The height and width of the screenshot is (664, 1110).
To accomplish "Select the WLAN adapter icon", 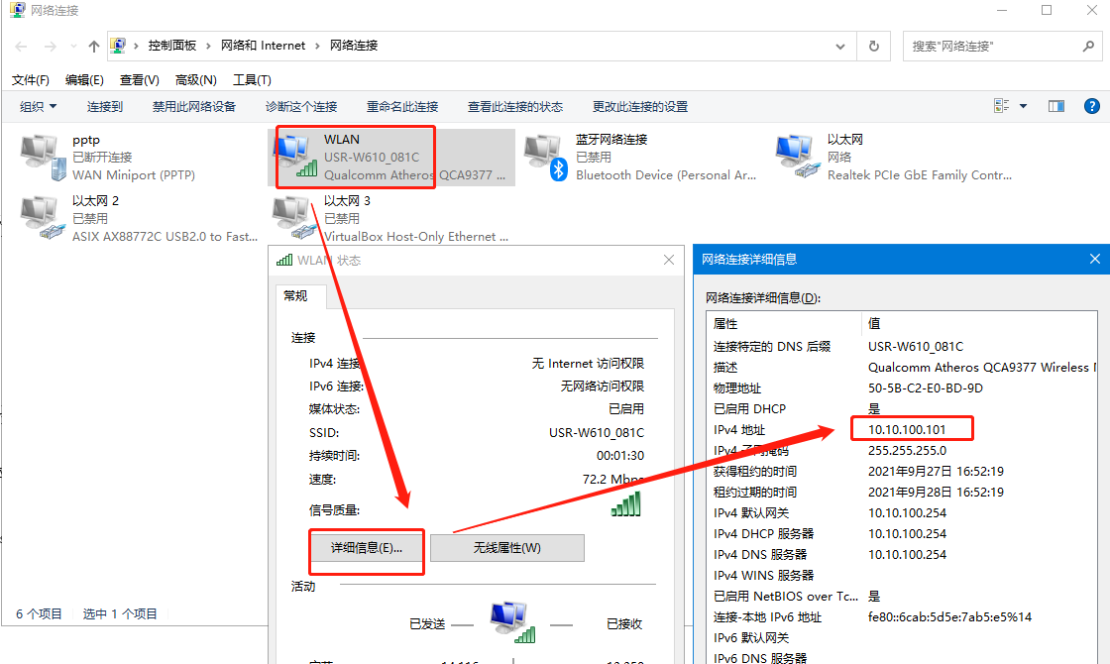I will pyautogui.click(x=294, y=158).
